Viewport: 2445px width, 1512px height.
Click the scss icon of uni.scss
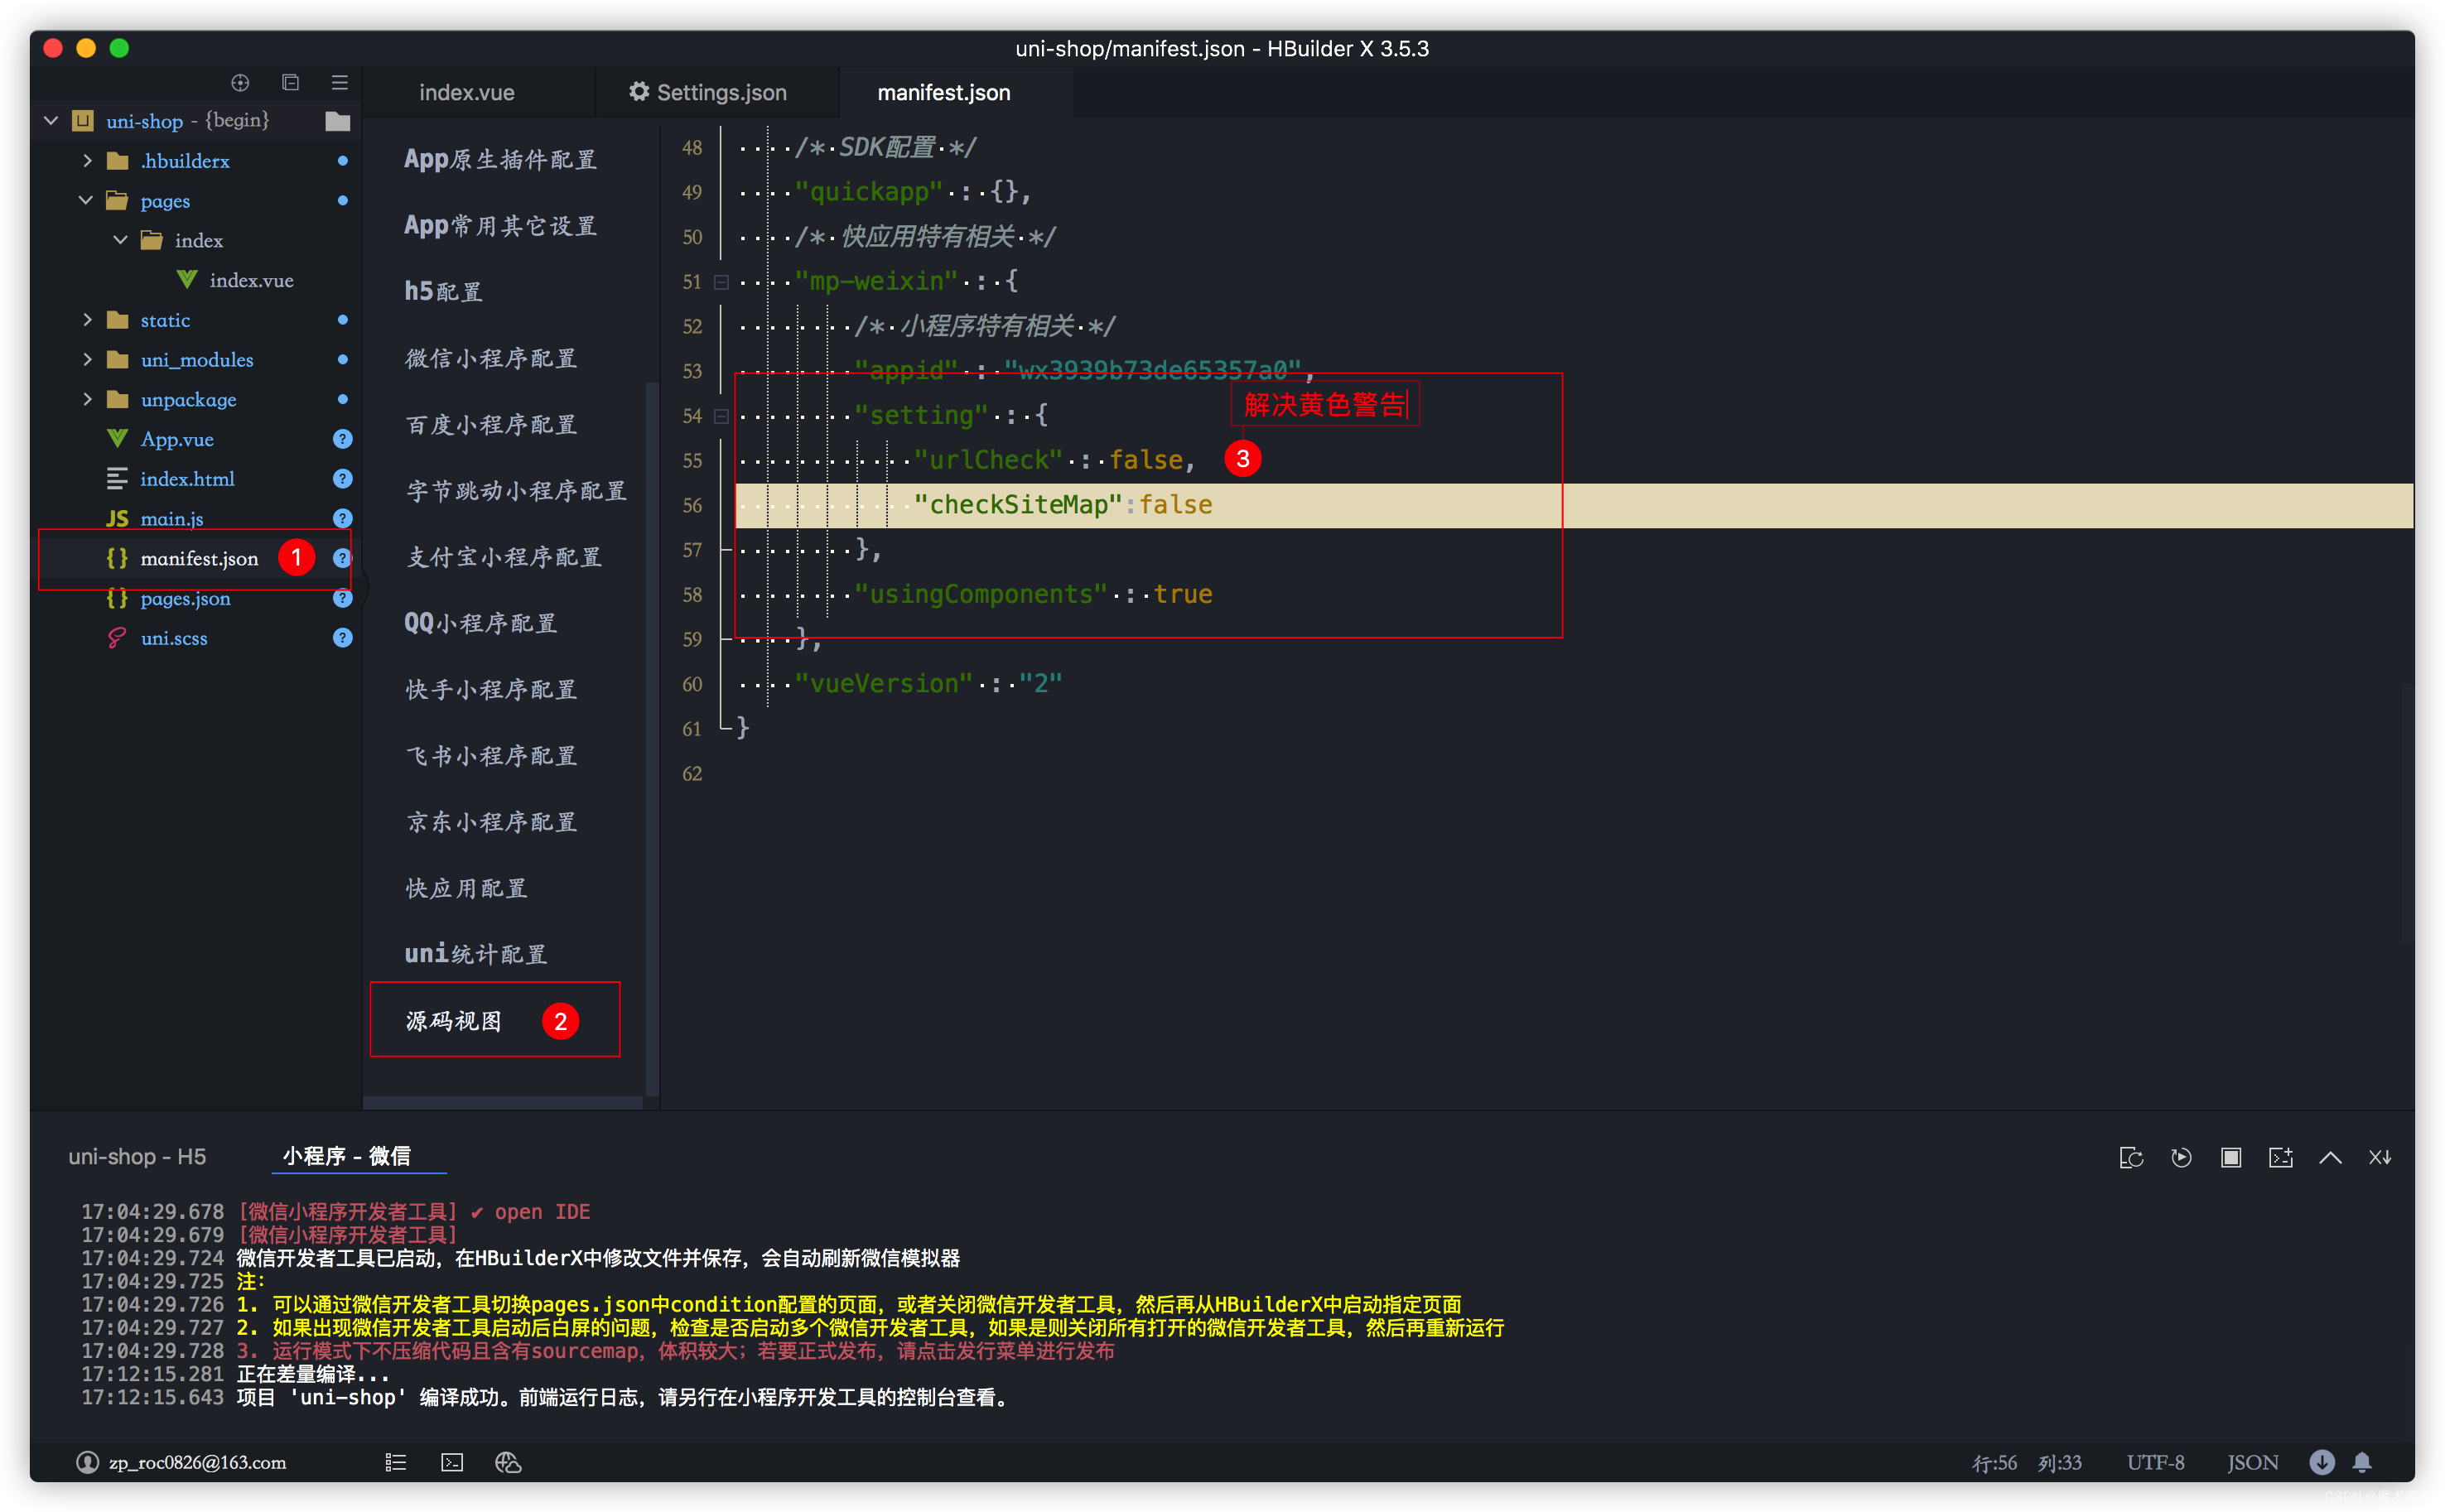tap(117, 638)
